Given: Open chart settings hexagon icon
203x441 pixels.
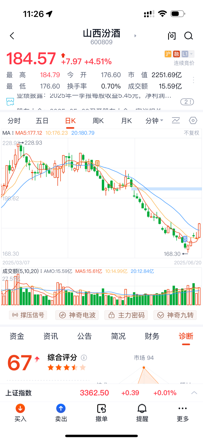Looking at the screenshot, I should pyautogui.click(x=193, y=121).
